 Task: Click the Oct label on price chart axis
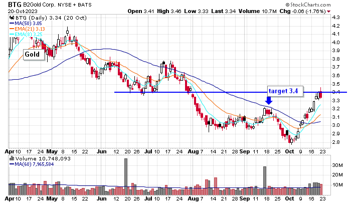[x=289, y=151]
